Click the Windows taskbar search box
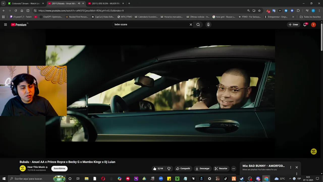Viewport: 323px width, 182px height. [x=37, y=179]
